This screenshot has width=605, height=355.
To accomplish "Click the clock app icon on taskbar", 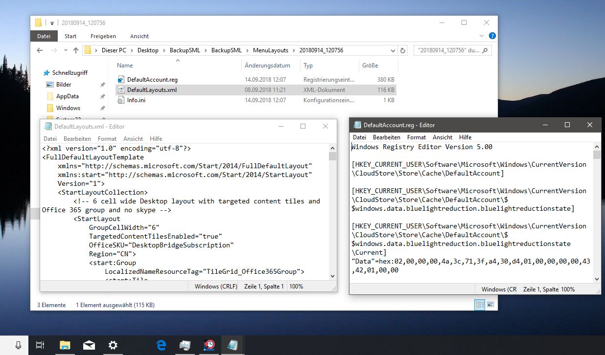I will point(209,345).
